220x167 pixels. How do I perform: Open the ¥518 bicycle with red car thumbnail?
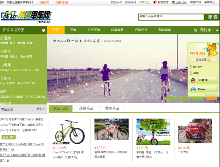point(195,131)
